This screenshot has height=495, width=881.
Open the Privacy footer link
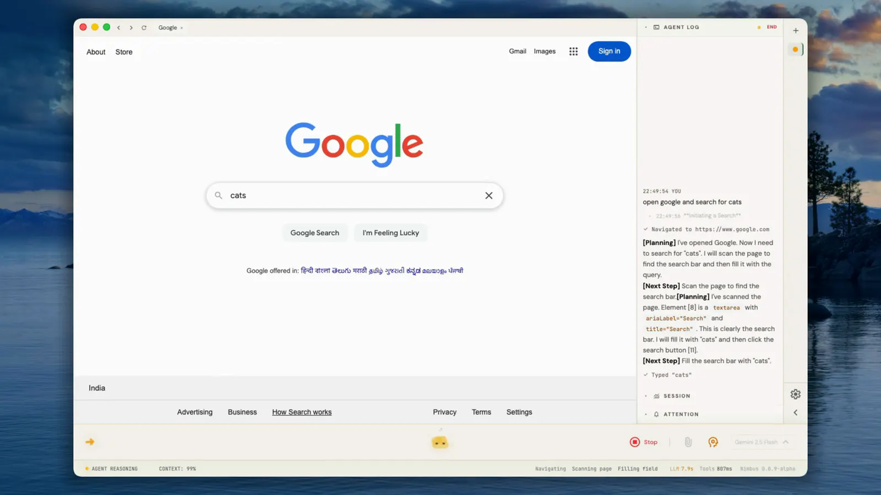(x=444, y=412)
